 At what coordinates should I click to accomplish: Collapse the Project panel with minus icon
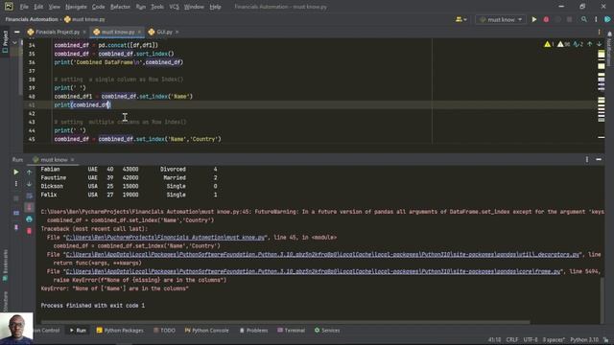pos(17,32)
